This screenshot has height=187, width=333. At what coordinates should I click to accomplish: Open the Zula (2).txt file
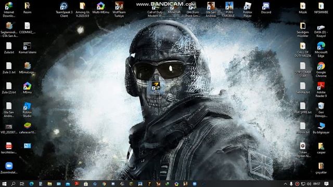[9, 88]
